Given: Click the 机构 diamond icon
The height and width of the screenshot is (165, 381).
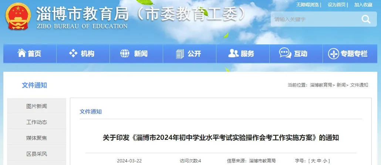Looking at the screenshot, I should (73, 54).
